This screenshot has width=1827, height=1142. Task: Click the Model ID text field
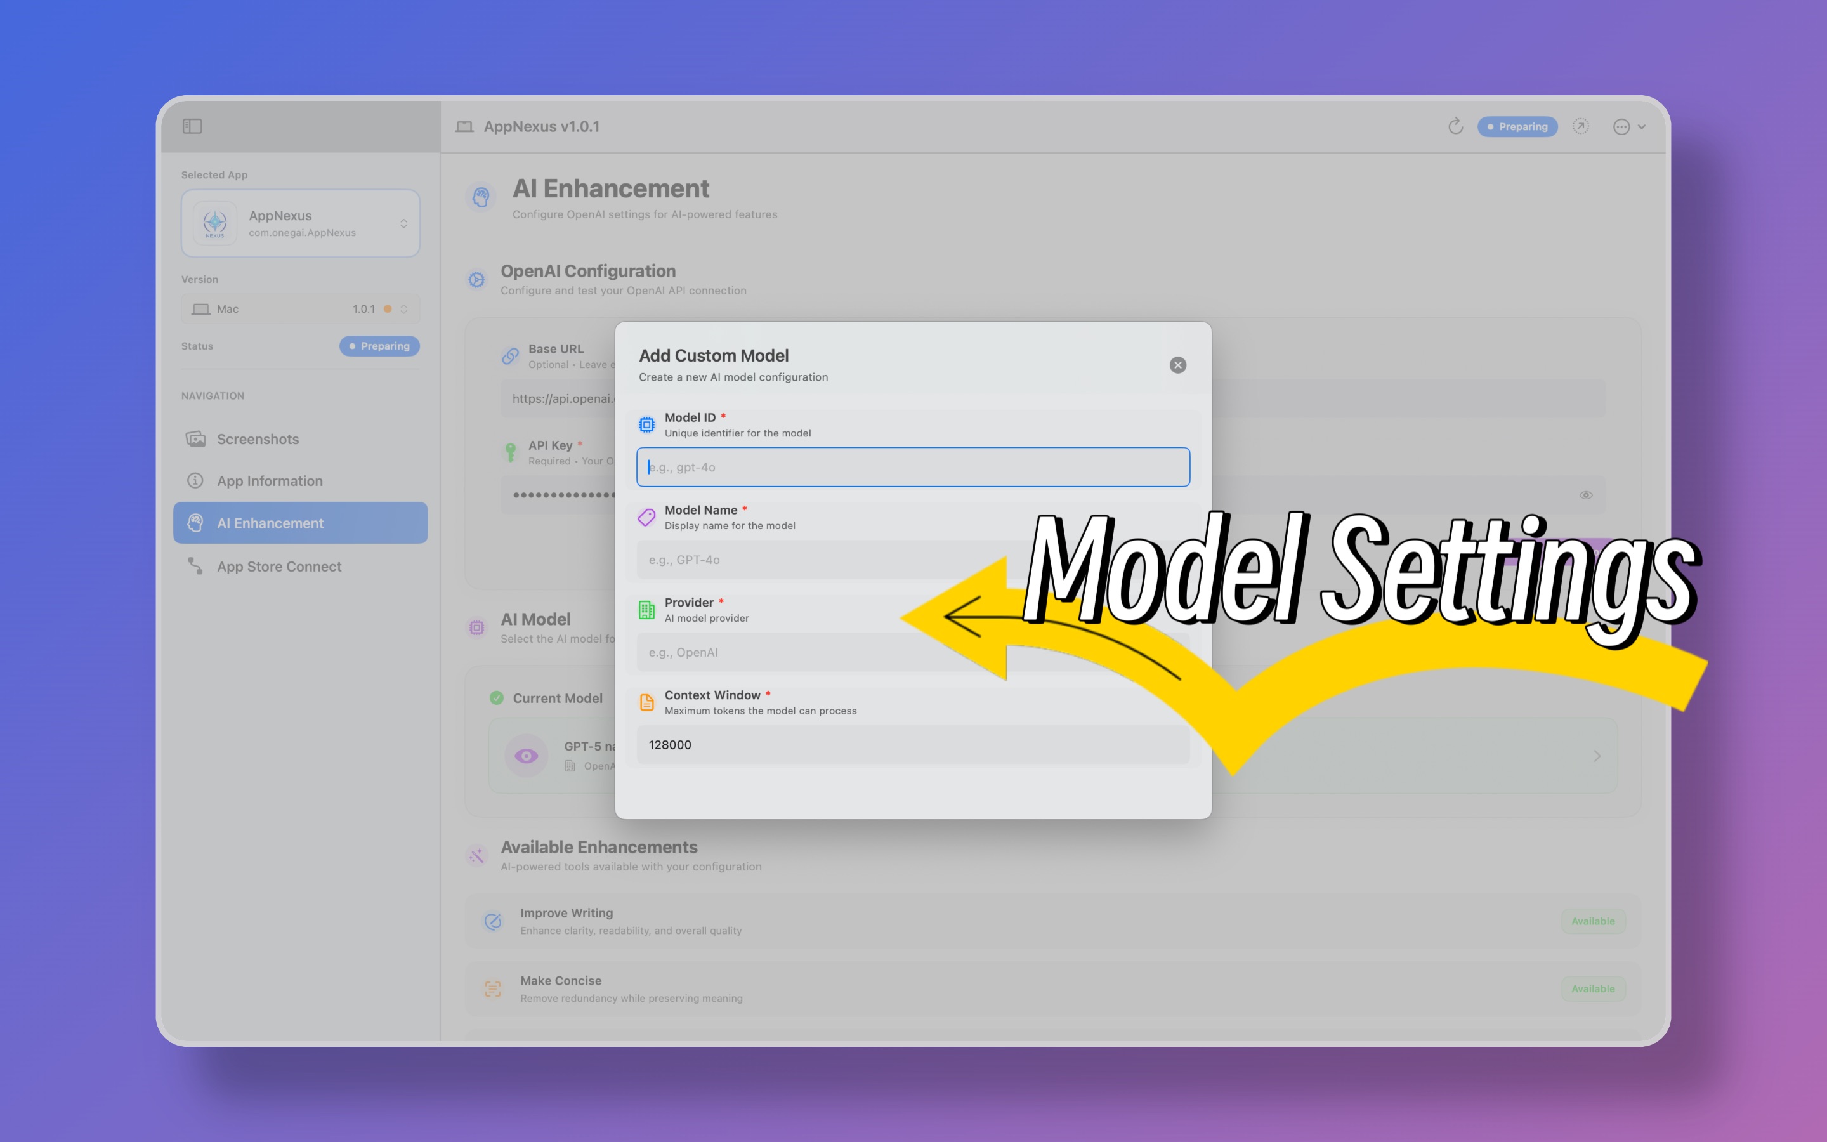tap(913, 468)
